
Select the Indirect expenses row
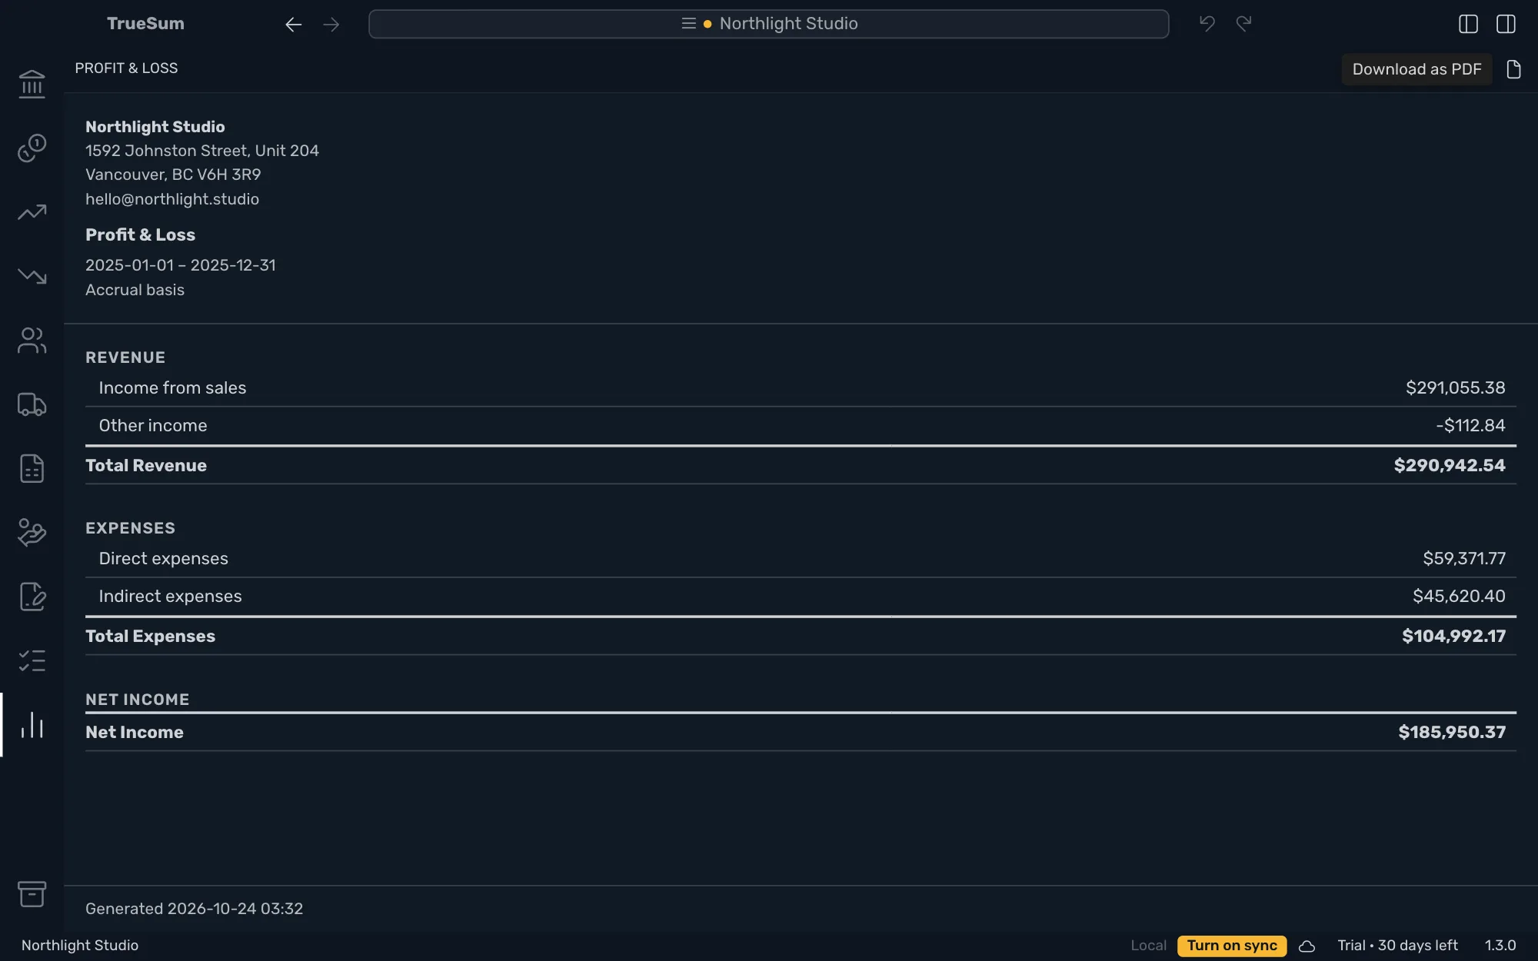(x=801, y=597)
